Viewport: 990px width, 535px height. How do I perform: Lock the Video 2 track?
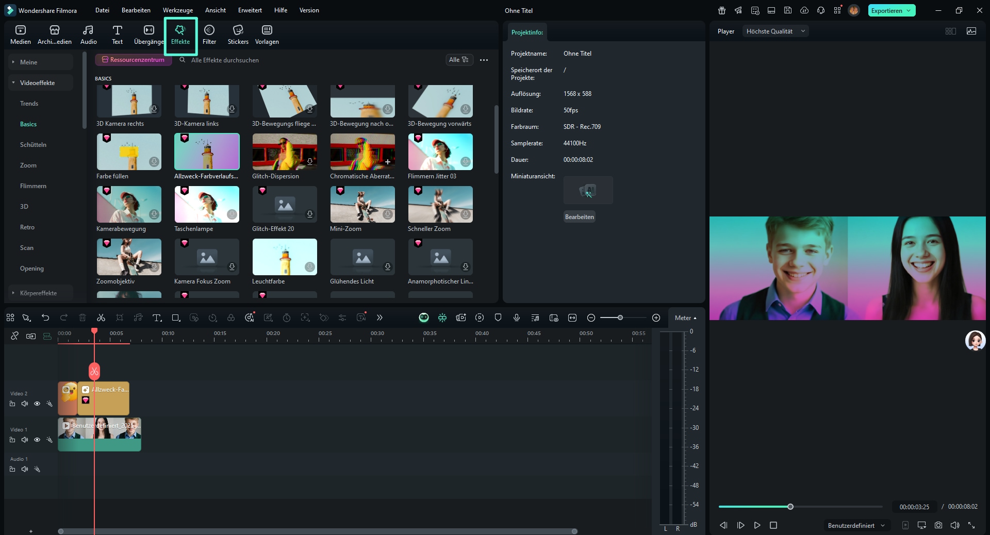(12, 404)
